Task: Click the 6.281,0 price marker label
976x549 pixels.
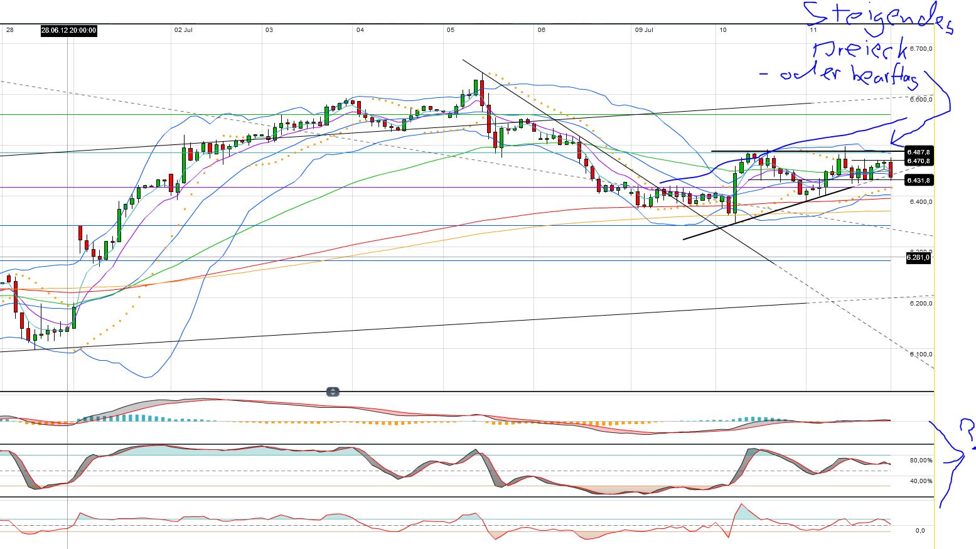Action: point(919,257)
